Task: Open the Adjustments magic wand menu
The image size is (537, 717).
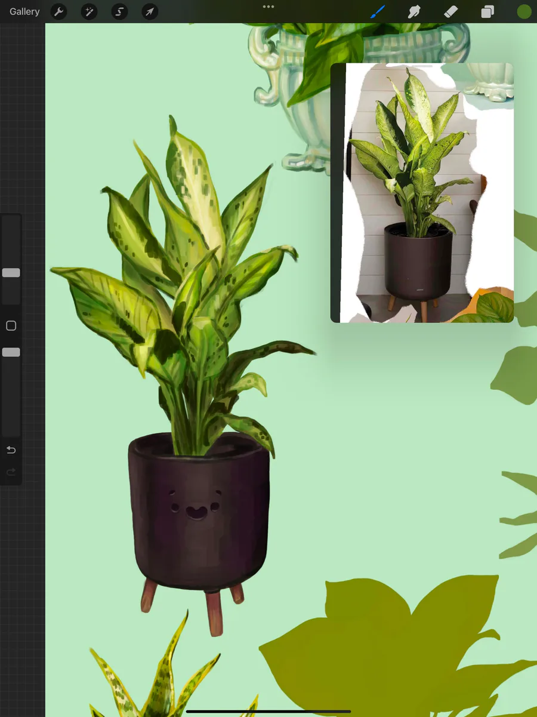Action: [x=89, y=11]
